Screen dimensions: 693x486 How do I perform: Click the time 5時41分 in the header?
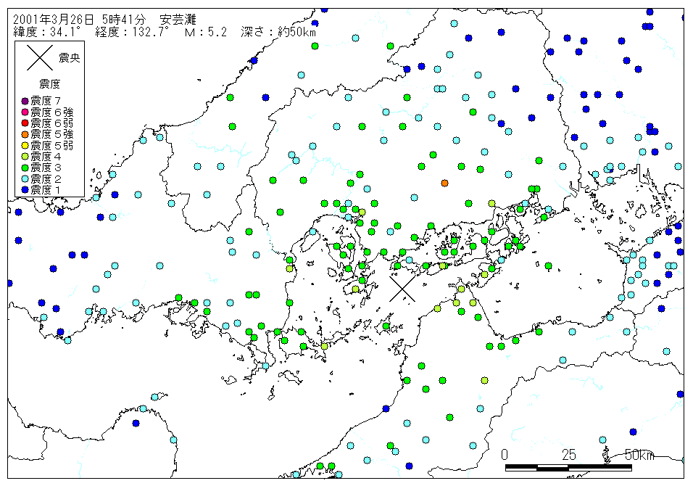(124, 20)
